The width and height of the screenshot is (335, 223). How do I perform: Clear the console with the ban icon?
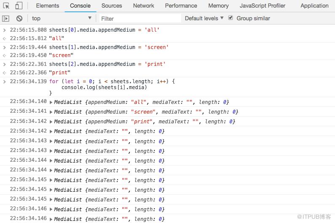point(19,19)
